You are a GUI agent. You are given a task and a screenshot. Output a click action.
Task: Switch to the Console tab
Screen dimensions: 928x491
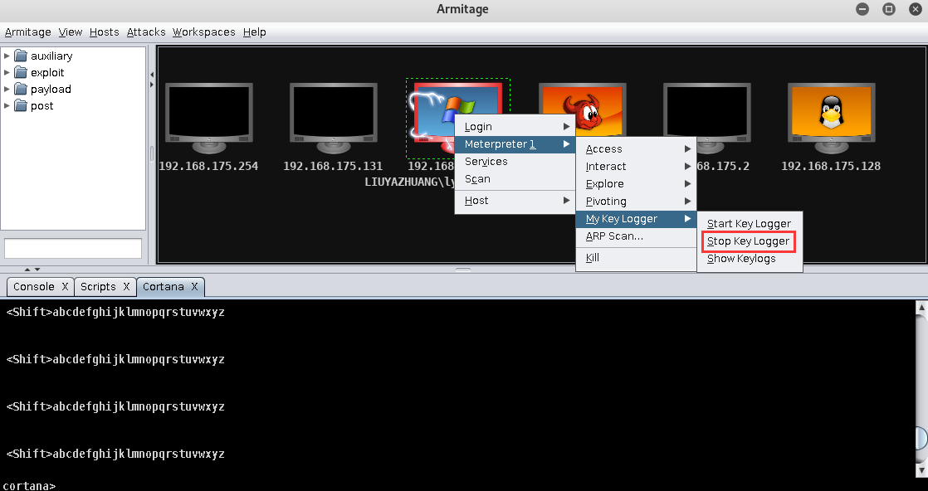pyautogui.click(x=34, y=287)
